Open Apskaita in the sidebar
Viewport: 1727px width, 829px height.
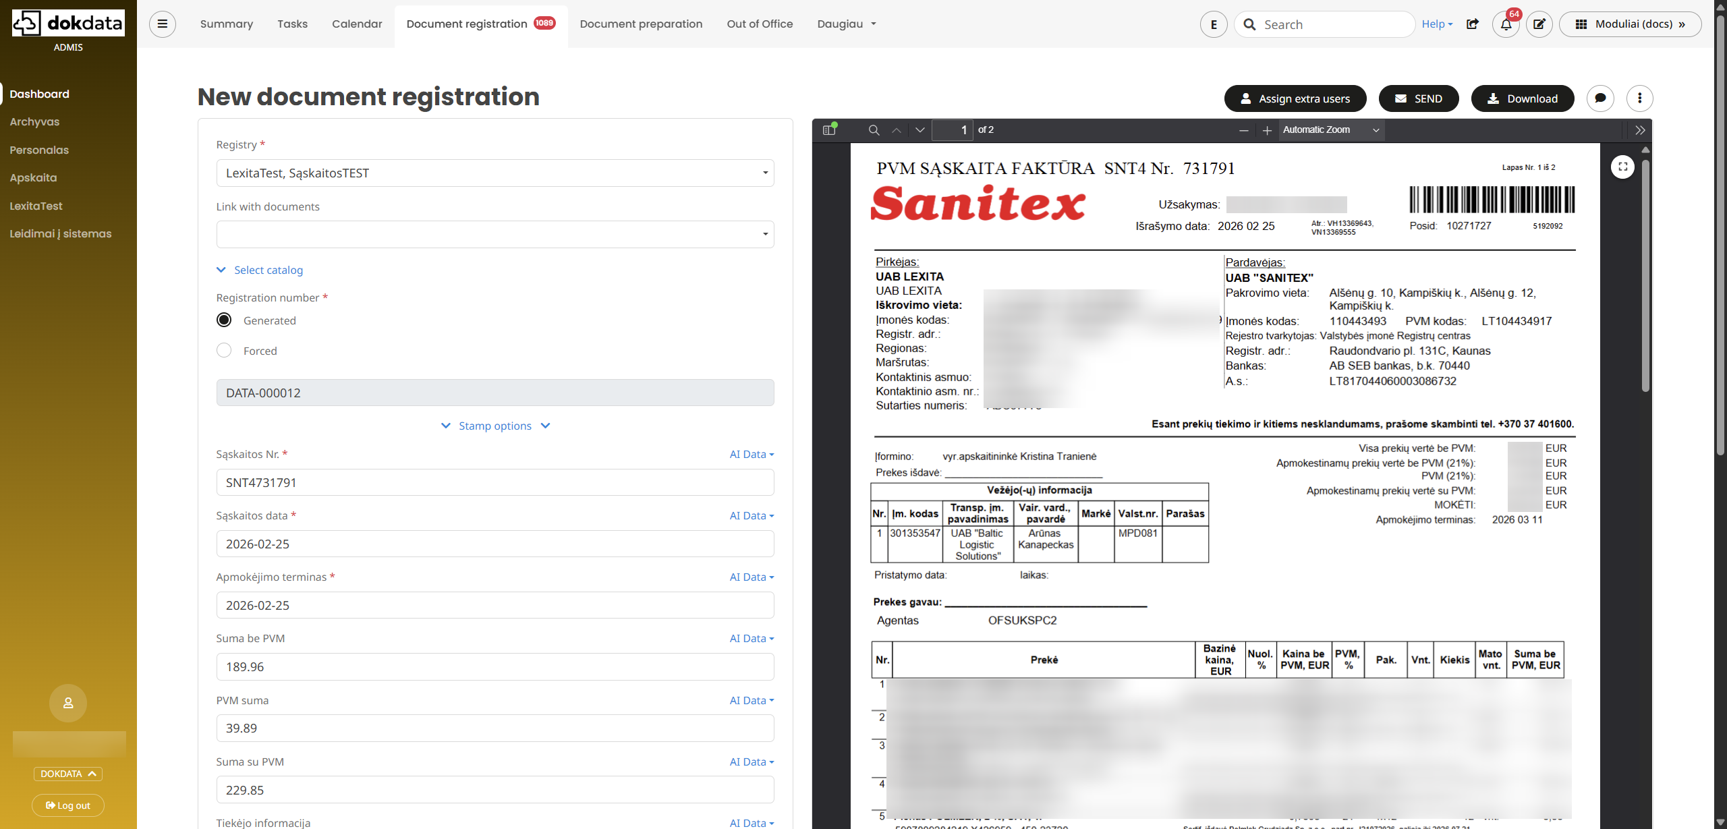coord(33,177)
